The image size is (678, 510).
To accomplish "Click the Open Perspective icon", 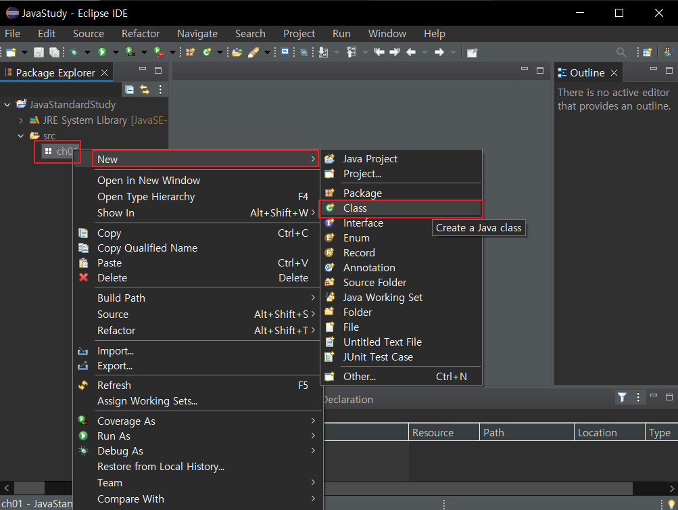I will [x=648, y=52].
